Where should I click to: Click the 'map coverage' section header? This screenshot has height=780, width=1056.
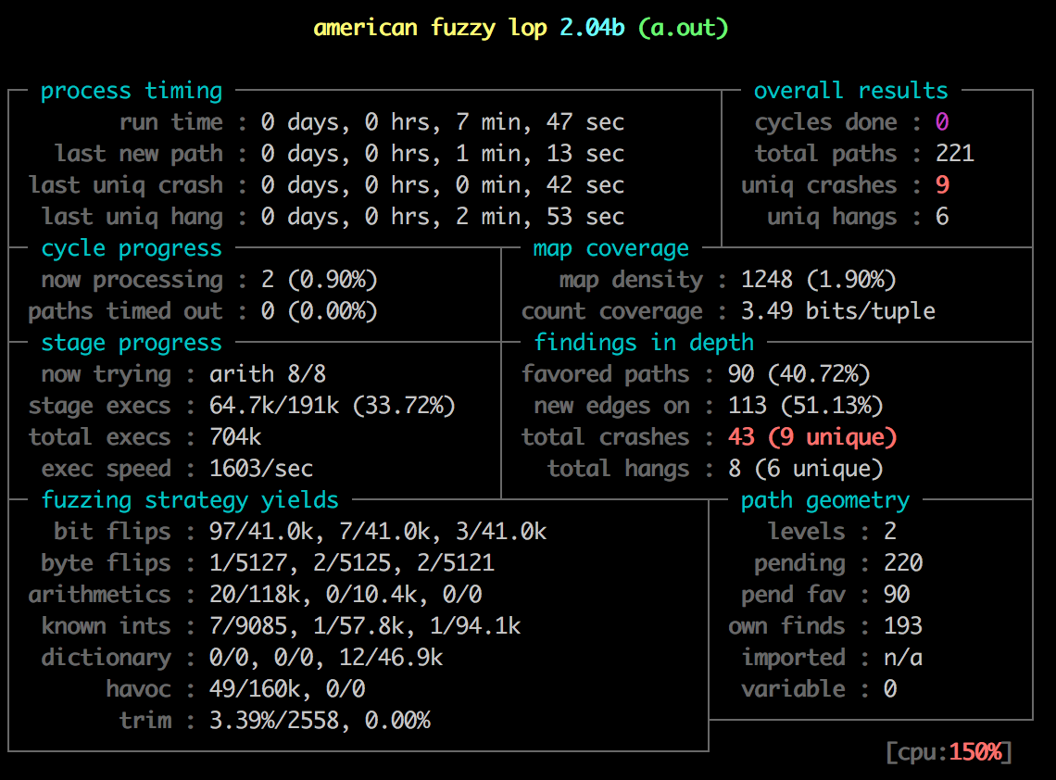click(610, 249)
